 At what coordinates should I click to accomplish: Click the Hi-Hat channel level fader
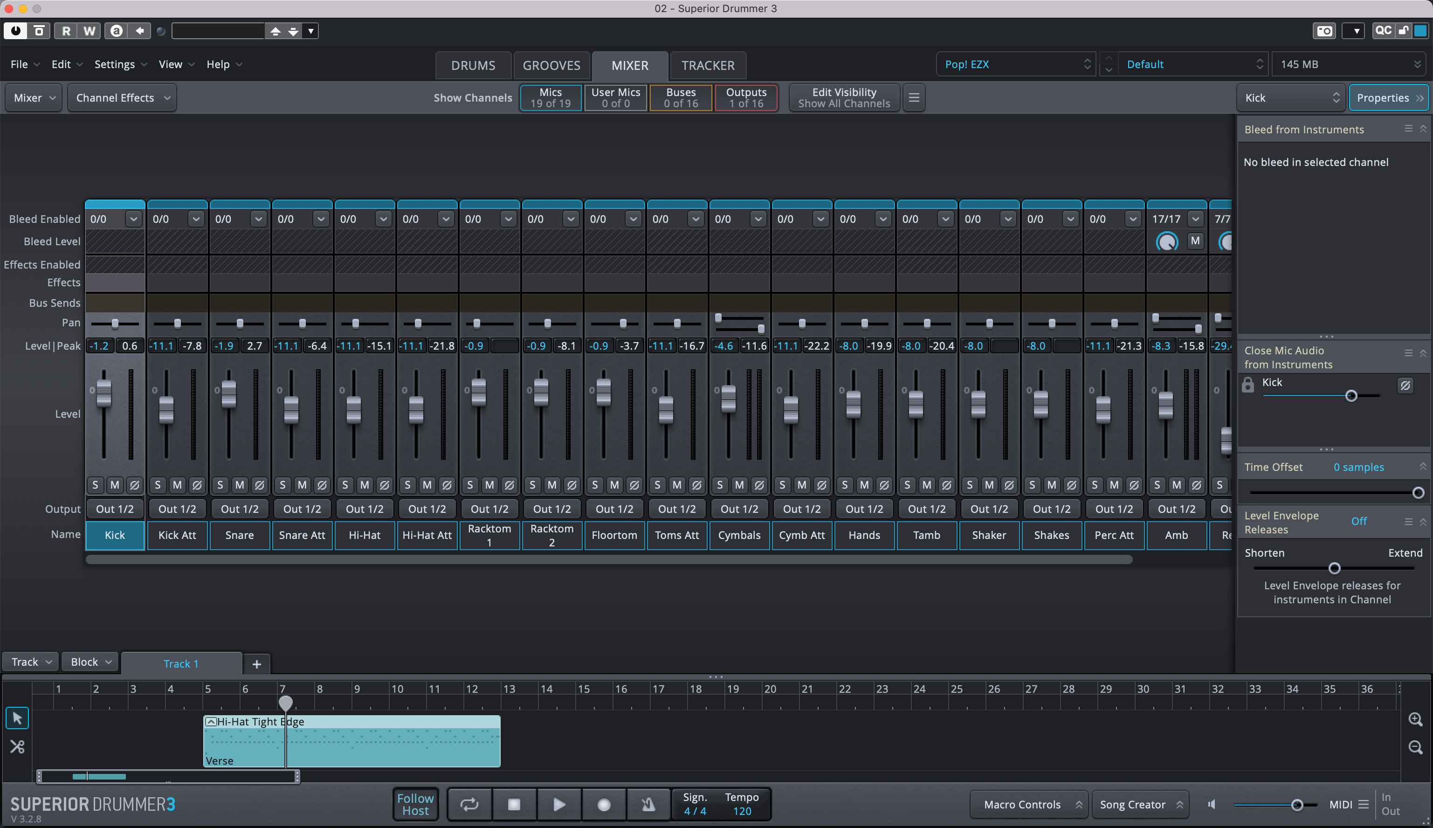354,409
